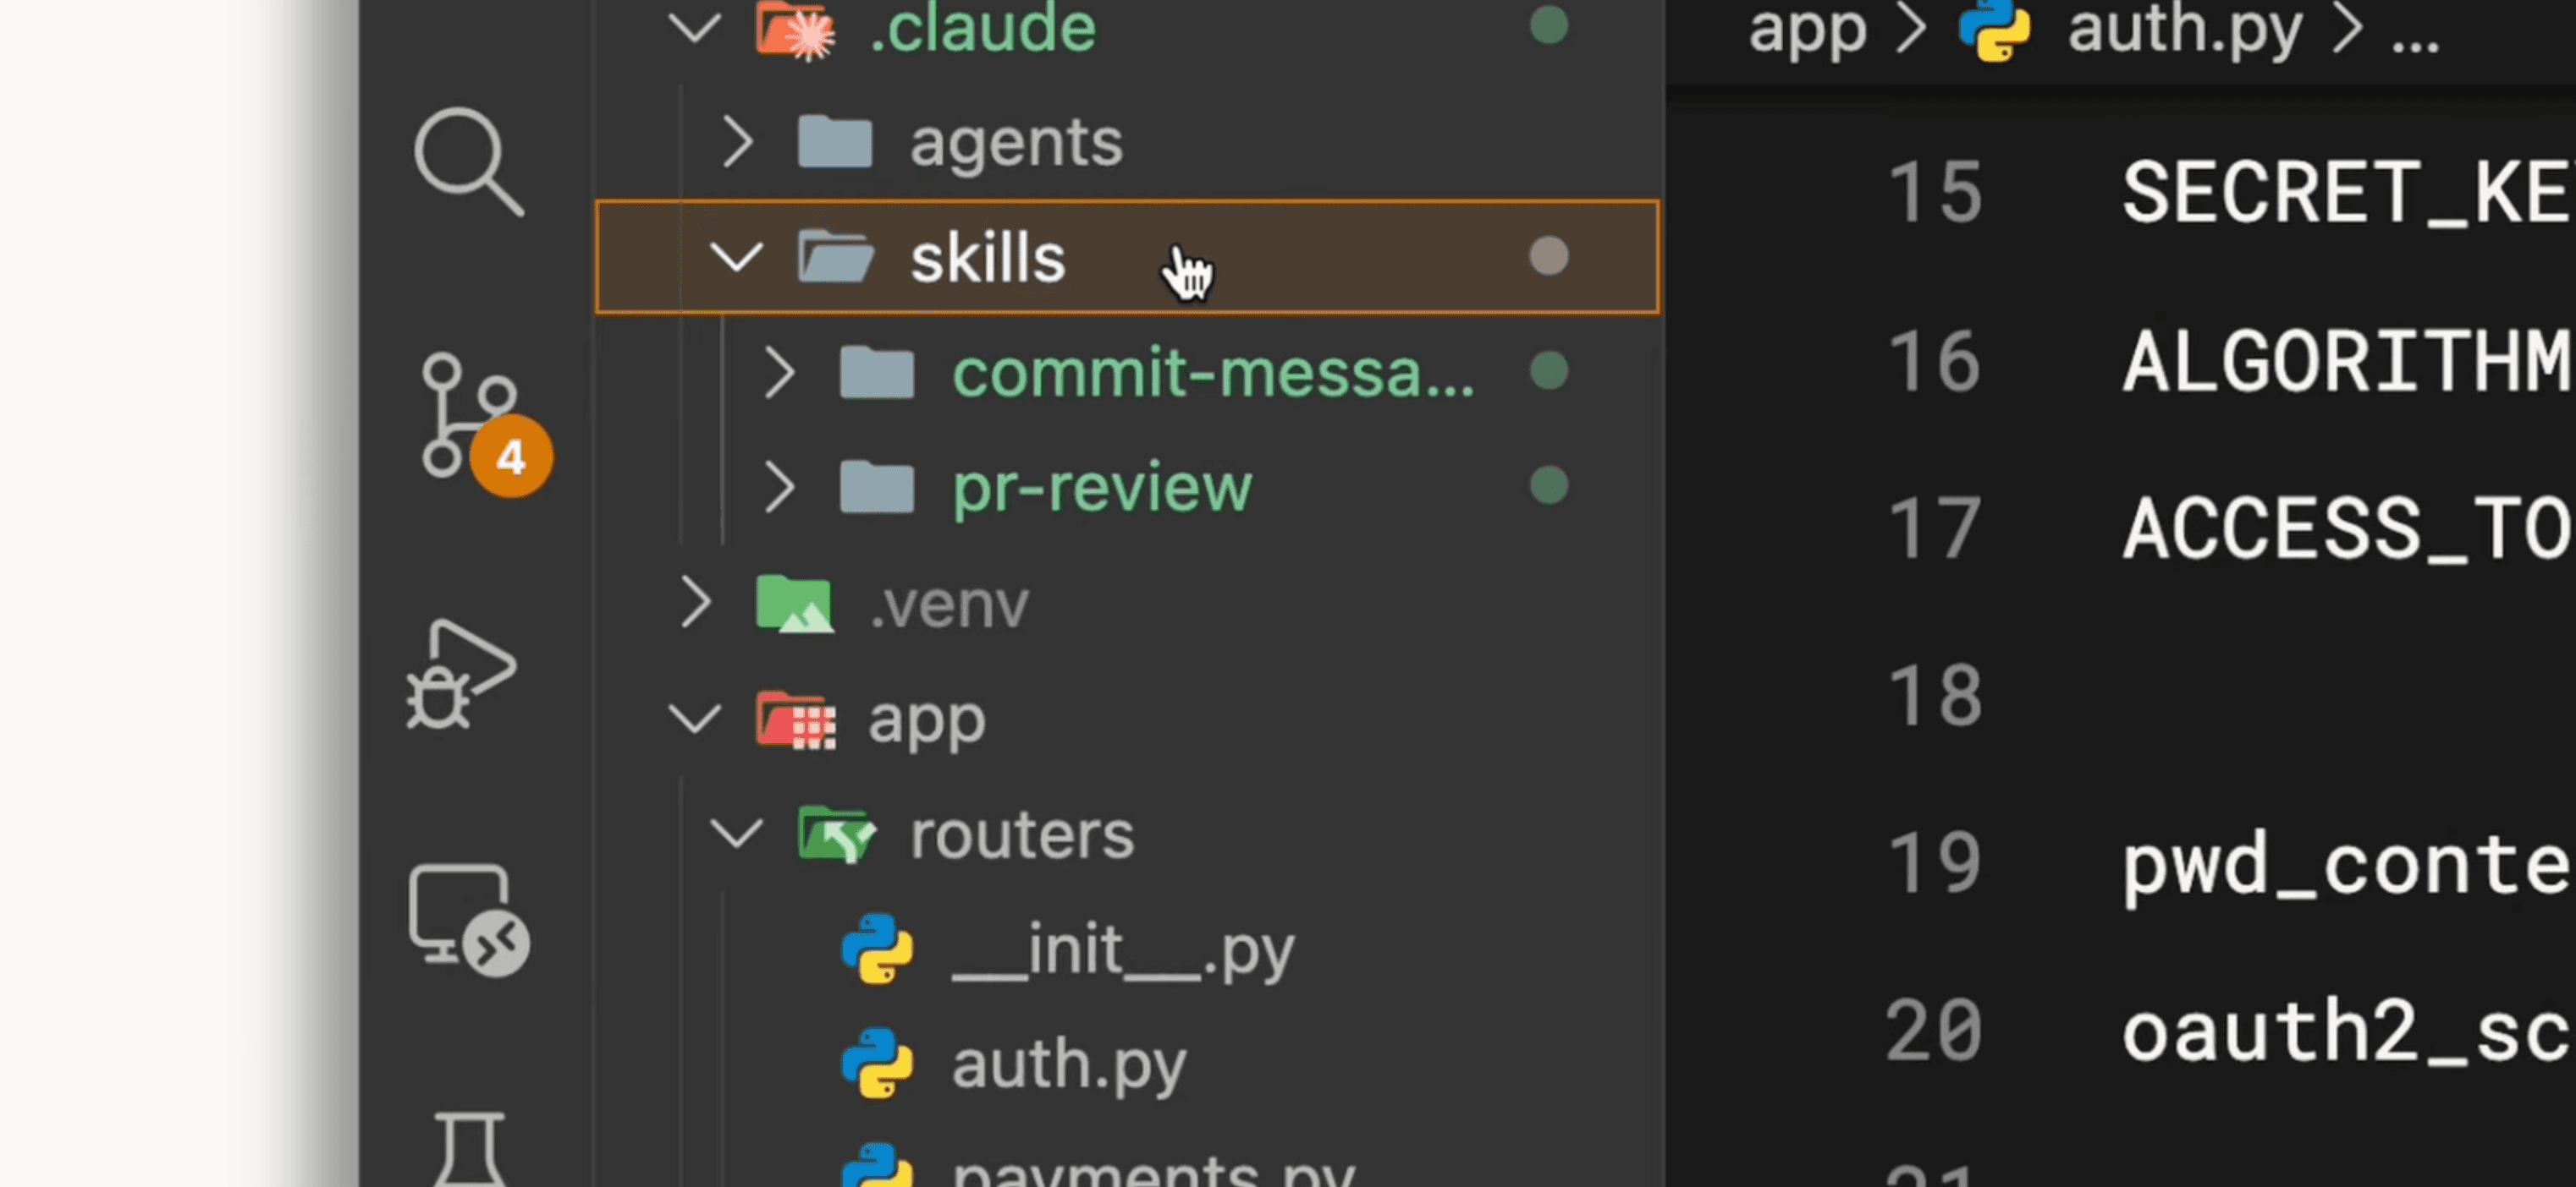Image resolution: width=2576 pixels, height=1187 pixels.
Task: Open payments.py in the file tree
Action: [1152, 1171]
